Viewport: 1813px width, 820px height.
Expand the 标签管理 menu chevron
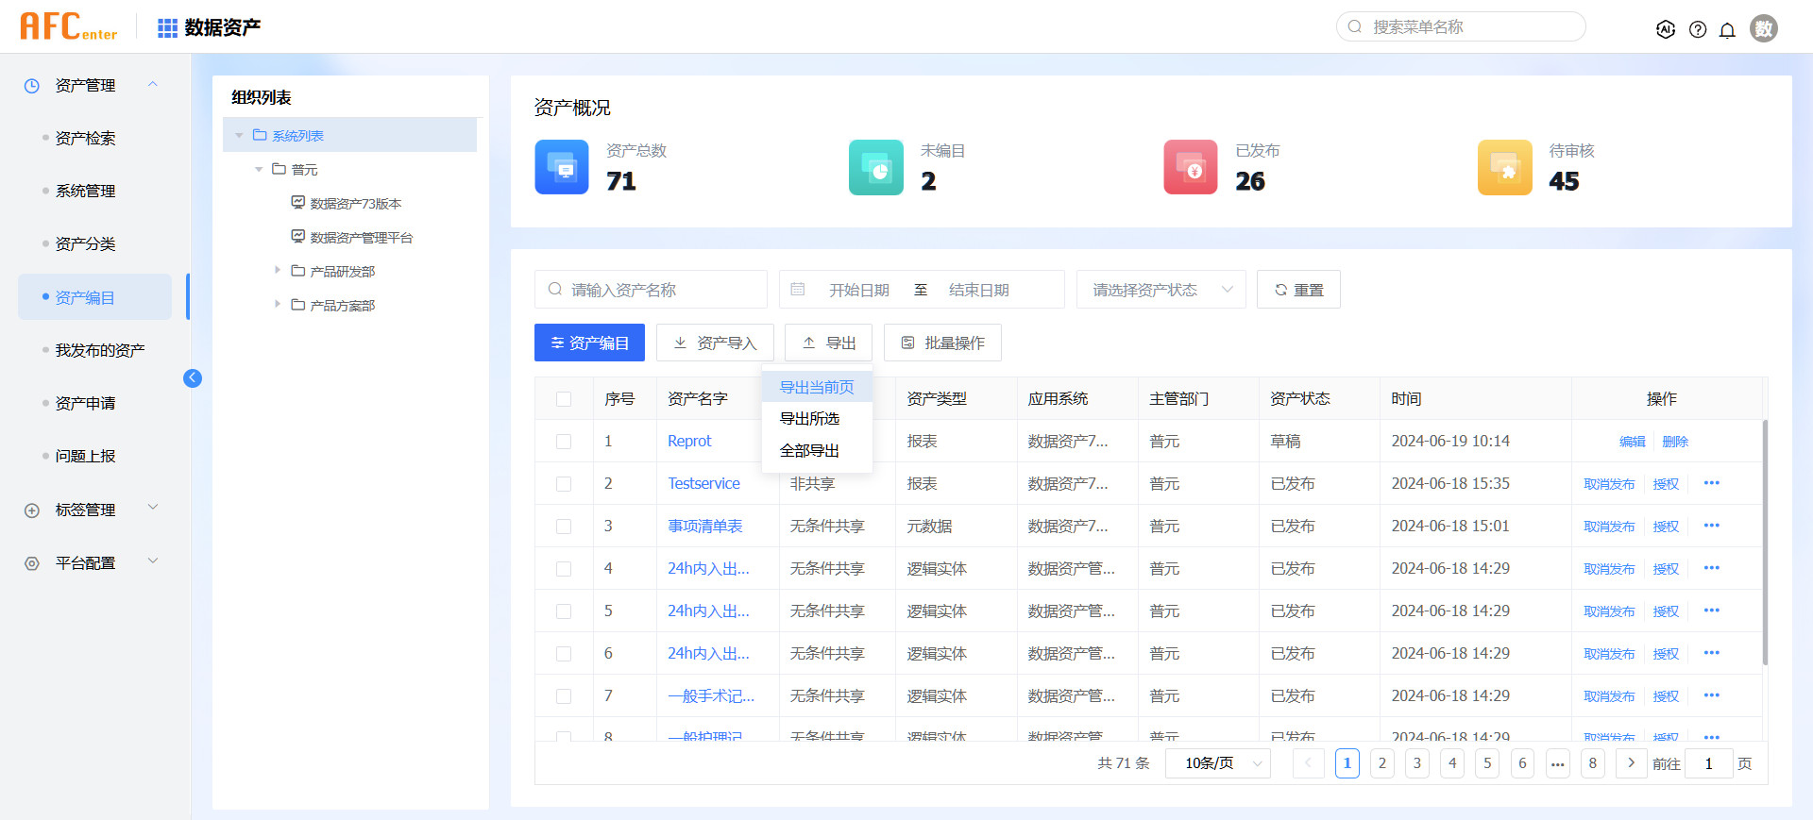tap(153, 508)
